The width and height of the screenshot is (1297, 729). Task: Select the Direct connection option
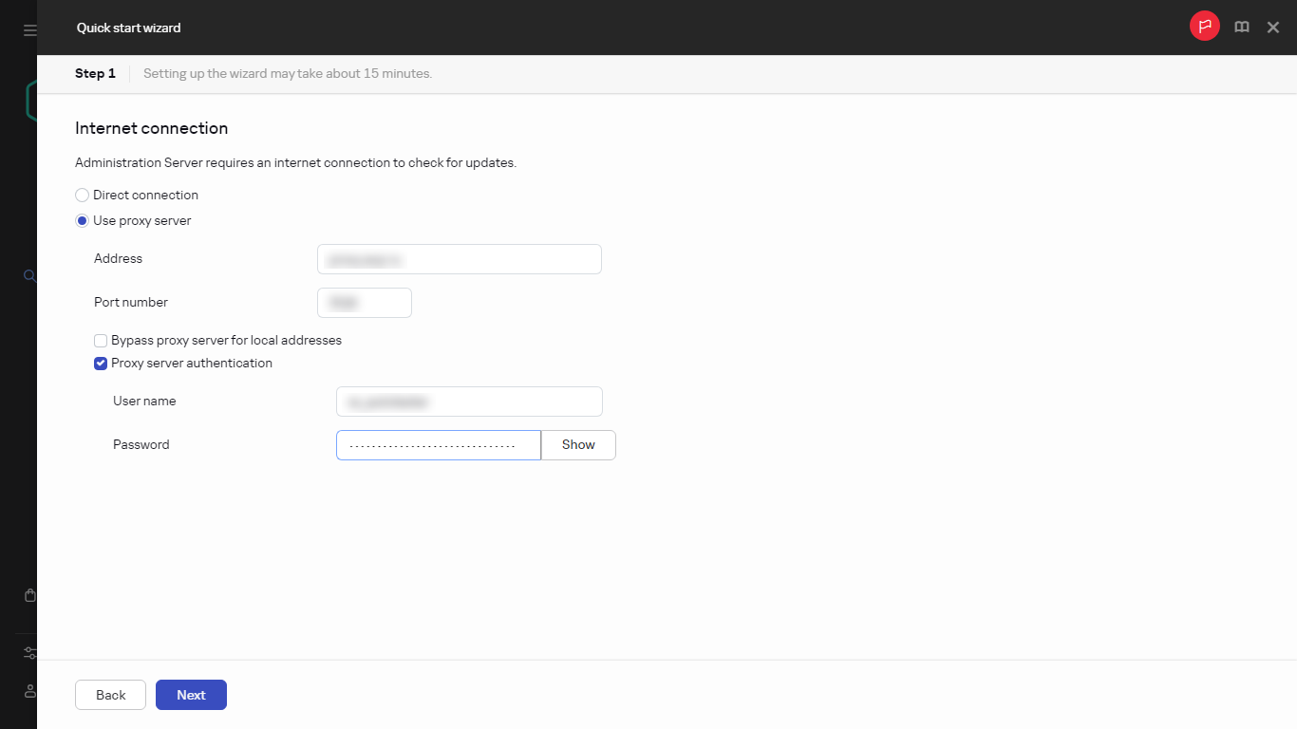[82, 195]
